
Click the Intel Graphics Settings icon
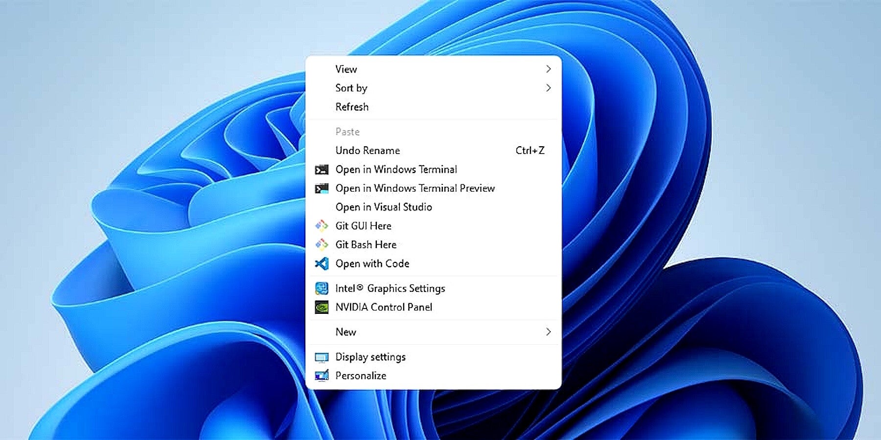[322, 288]
